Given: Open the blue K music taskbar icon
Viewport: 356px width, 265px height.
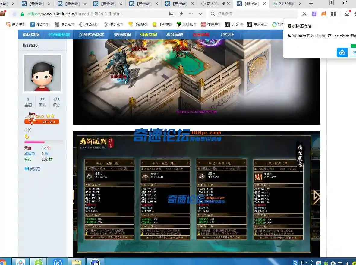Looking at the screenshot, I should (x=58, y=262).
